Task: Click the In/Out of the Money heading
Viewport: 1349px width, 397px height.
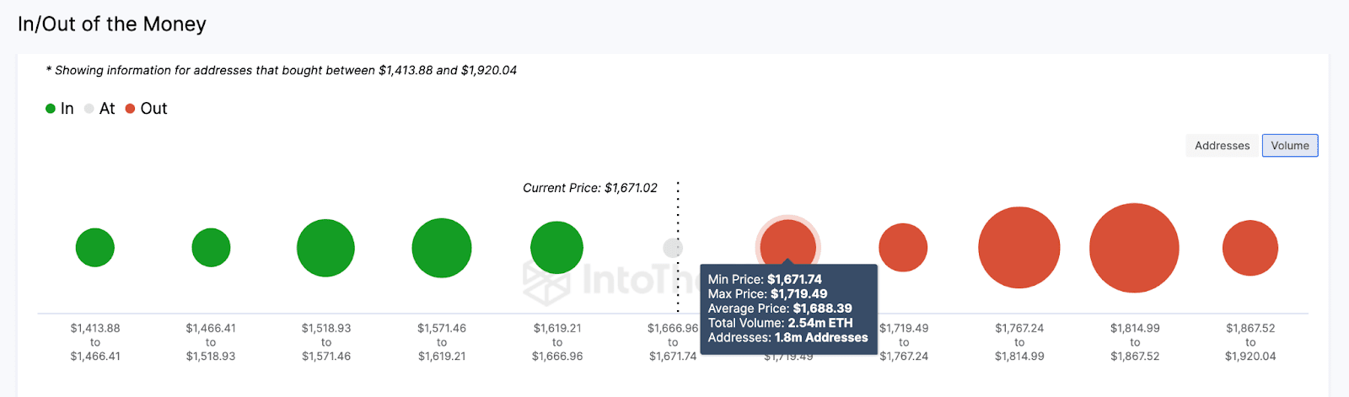Action: [112, 24]
